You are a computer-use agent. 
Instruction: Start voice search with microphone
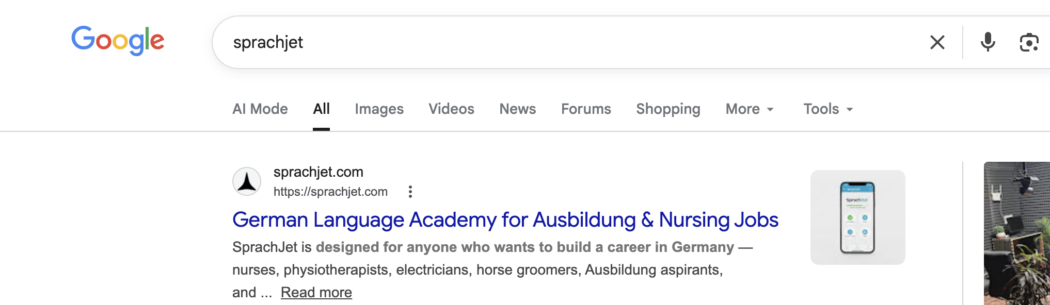tap(988, 42)
